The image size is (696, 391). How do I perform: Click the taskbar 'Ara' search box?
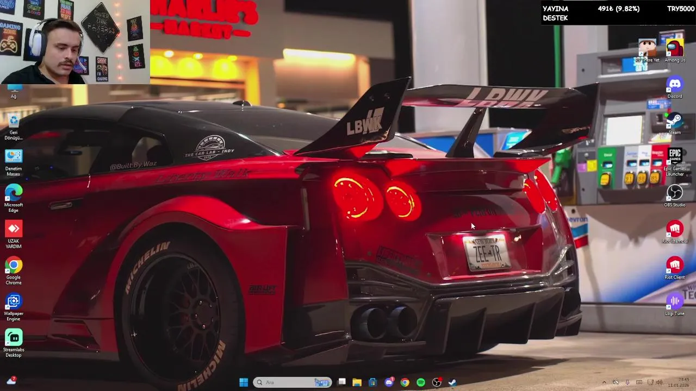click(293, 382)
